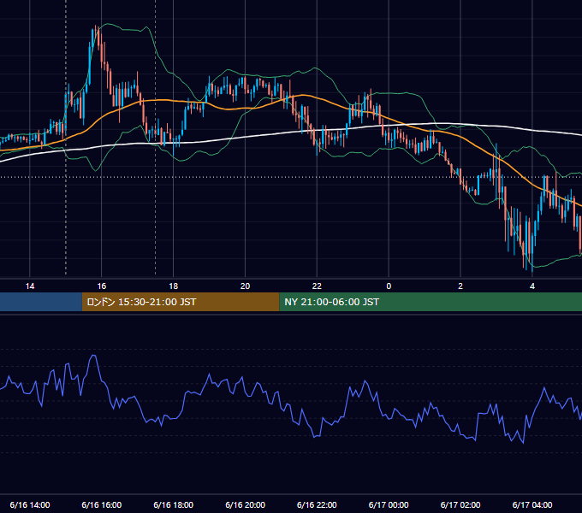Click the London 15:30-21:00 JST session bar
The image size is (582, 513).
click(181, 302)
